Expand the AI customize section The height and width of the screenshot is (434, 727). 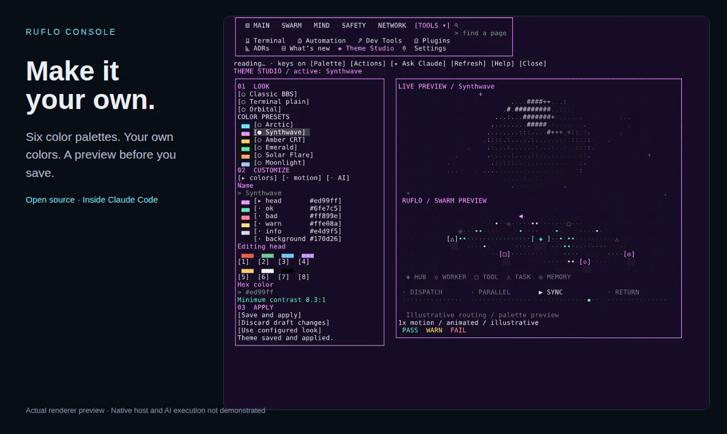tap(338, 178)
